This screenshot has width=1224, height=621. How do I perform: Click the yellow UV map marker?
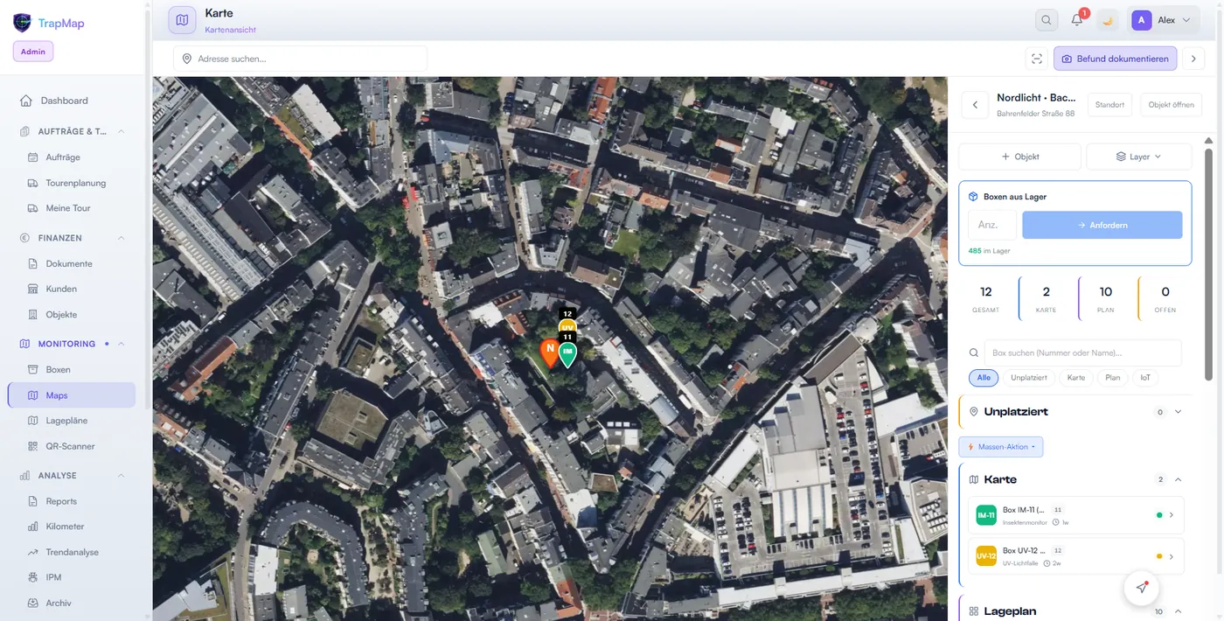click(567, 326)
